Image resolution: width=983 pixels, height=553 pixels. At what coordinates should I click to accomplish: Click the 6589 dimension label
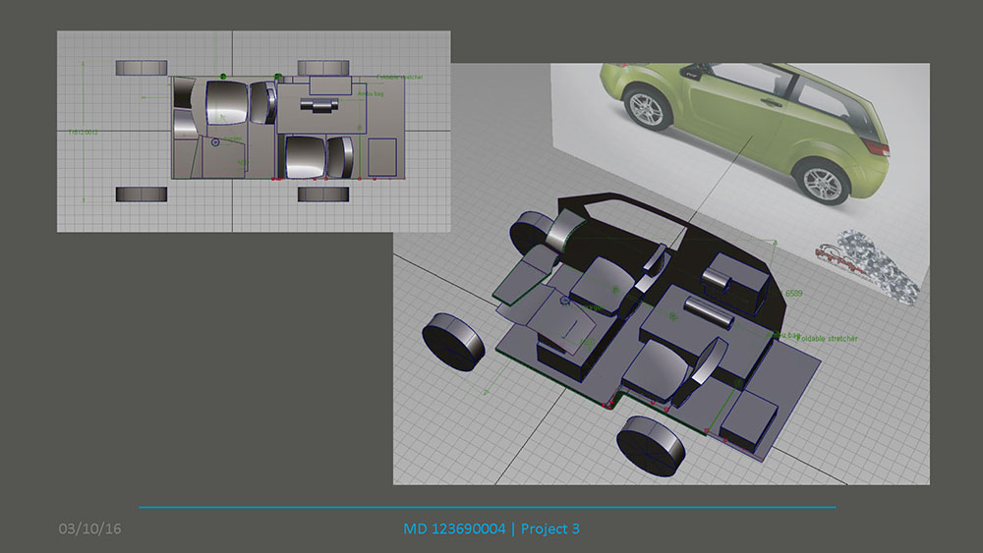795,294
